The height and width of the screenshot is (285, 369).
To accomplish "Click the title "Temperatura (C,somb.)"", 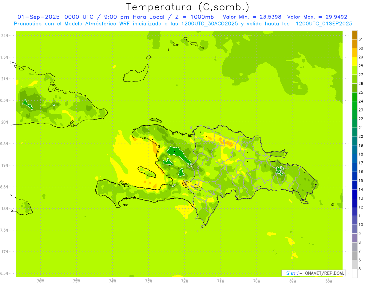I will pos(188,7).
